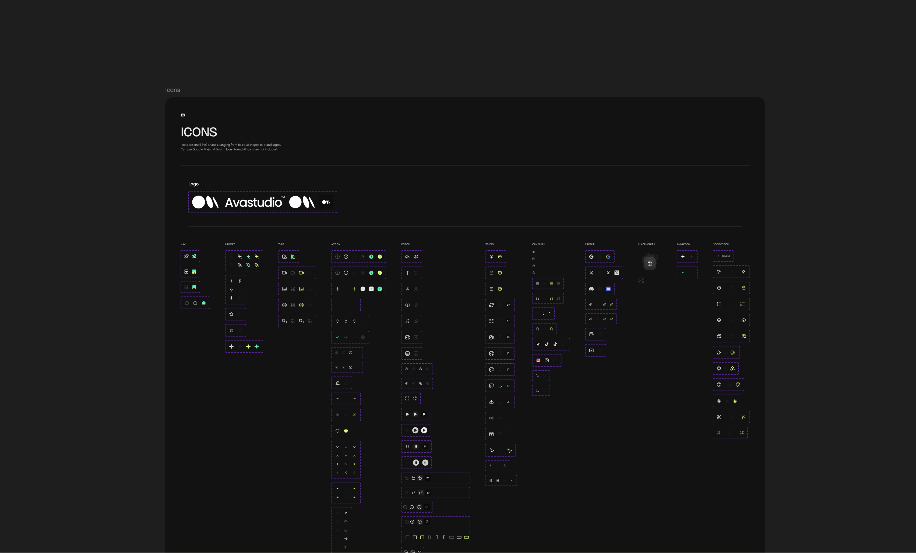The width and height of the screenshot is (916, 553).
Task: Click the yellow four-point star in PROMPT
Action: coord(248,347)
